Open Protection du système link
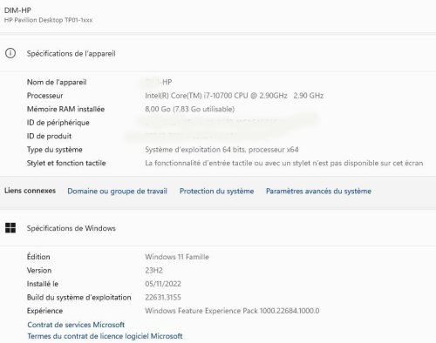436x343 pixels. [x=216, y=192]
